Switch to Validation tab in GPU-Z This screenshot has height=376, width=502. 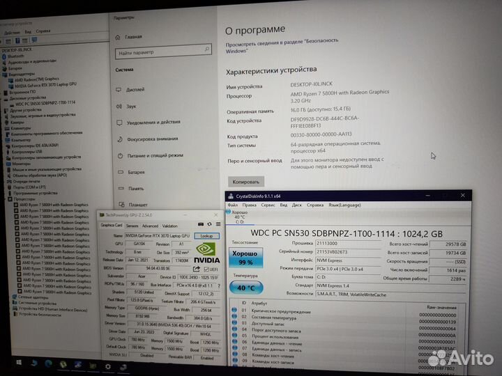169,226
